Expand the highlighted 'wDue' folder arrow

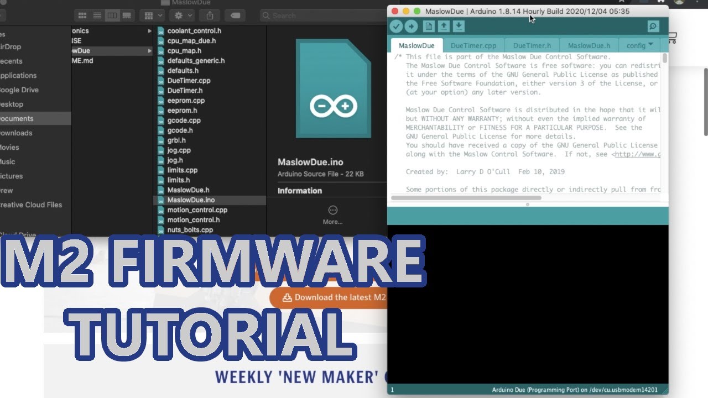(x=149, y=51)
